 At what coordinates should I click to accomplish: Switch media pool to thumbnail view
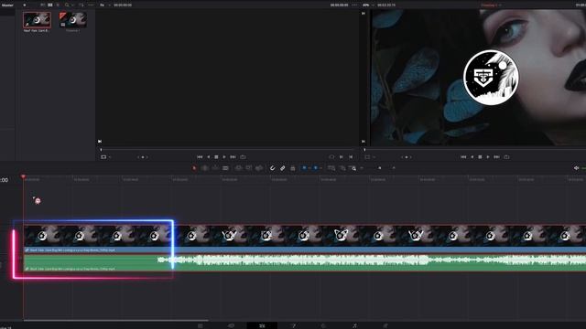click(x=49, y=5)
